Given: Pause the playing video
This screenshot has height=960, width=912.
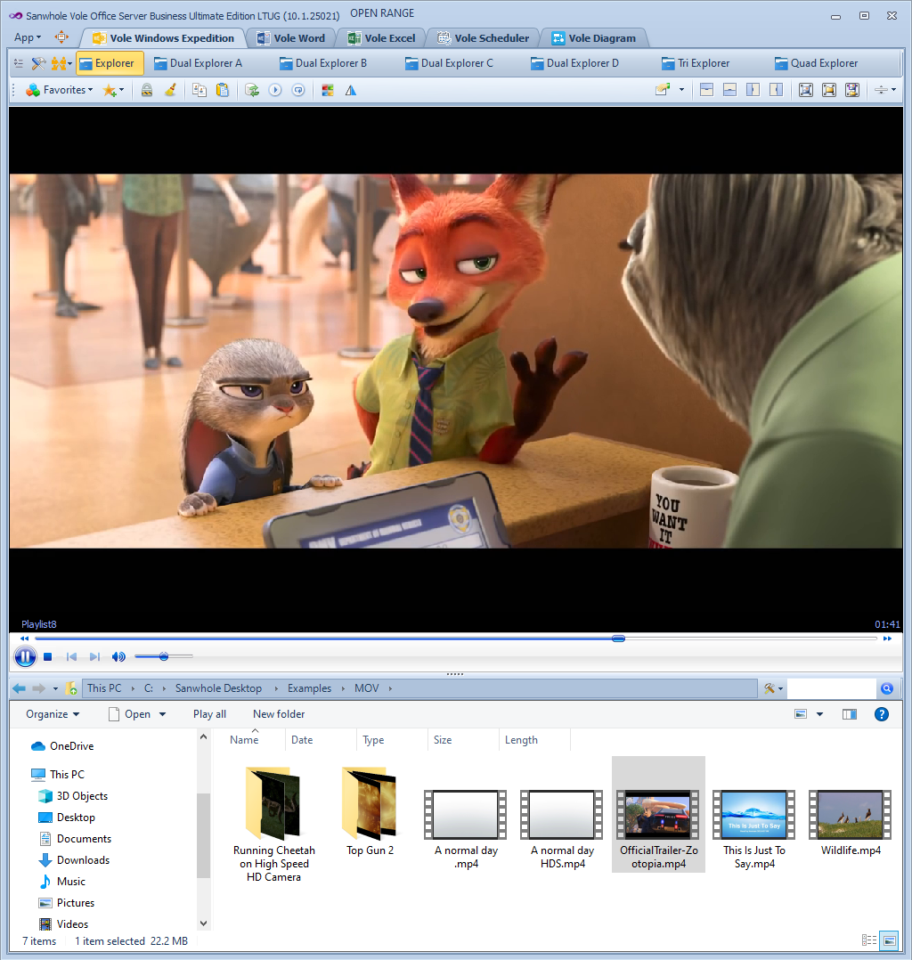Looking at the screenshot, I should coord(25,657).
